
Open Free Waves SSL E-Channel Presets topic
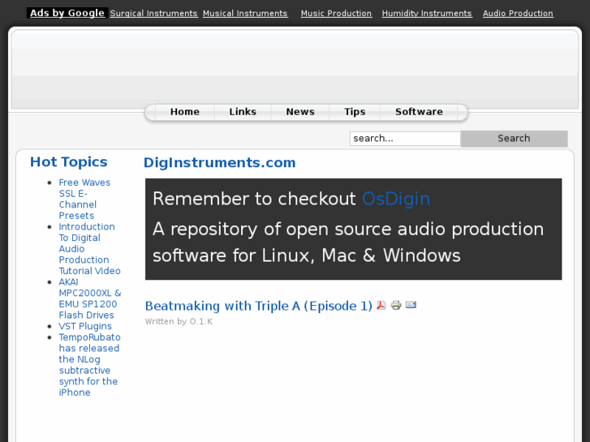[84, 199]
